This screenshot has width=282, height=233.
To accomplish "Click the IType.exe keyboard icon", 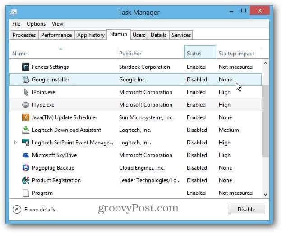I will click(26, 105).
